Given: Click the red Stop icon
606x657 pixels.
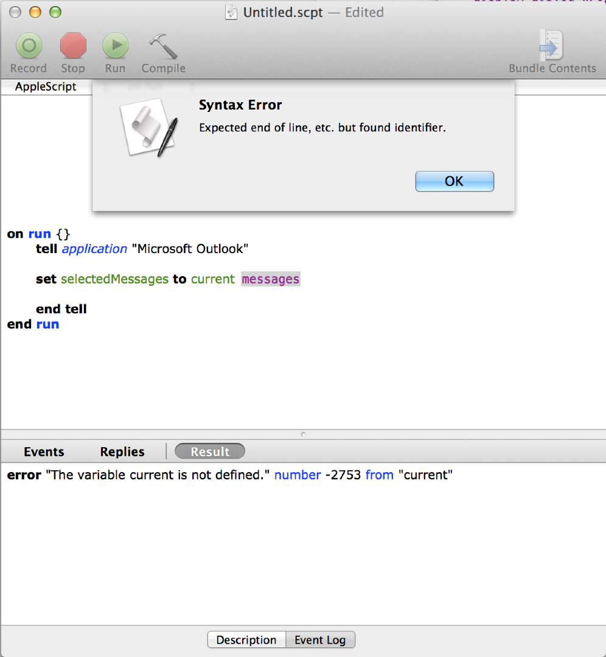Looking at the screenshot, I should tap(73, 45).
